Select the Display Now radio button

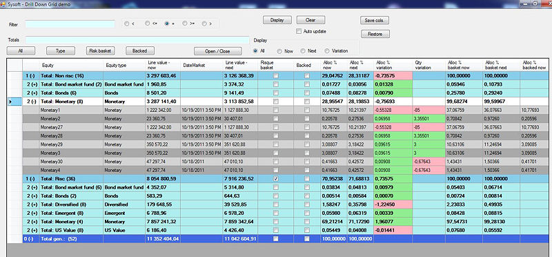click(x=279, y=51)
